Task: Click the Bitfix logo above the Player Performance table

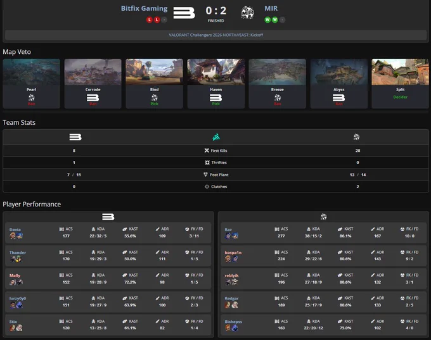Action: 108,217
